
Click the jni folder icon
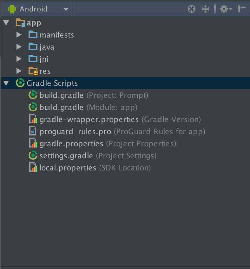click(33, 59)
